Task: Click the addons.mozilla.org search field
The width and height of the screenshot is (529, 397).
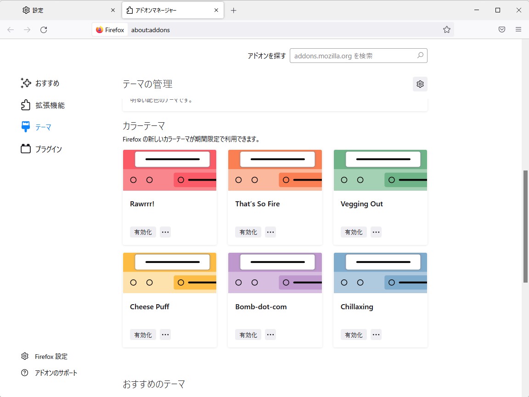Action: [x=359, y=55]
